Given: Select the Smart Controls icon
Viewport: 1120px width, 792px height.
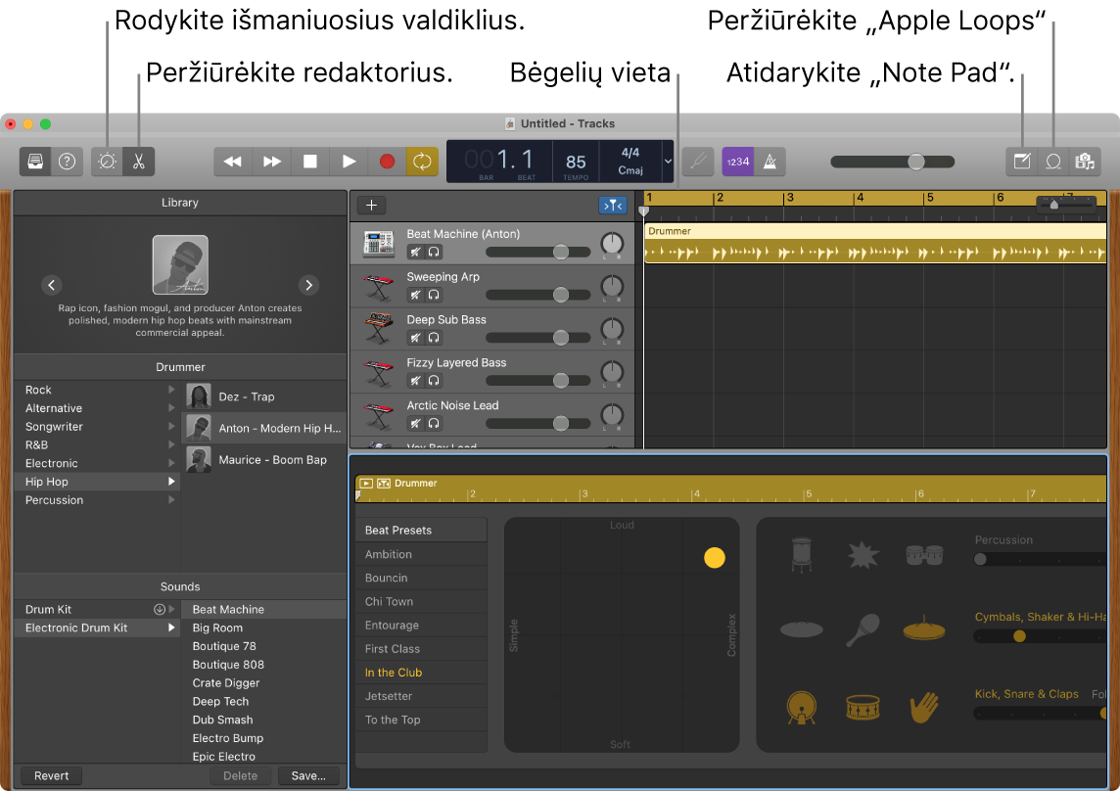Looking at the screenshot, I should click(106, 162).
